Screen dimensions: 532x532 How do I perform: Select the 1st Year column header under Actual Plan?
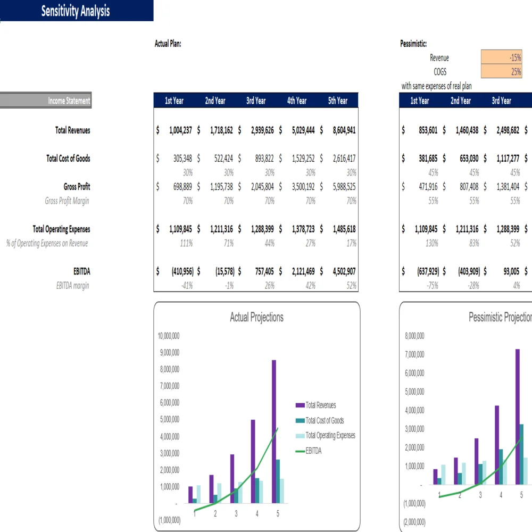pyautogui.click(x=174, y=101)
